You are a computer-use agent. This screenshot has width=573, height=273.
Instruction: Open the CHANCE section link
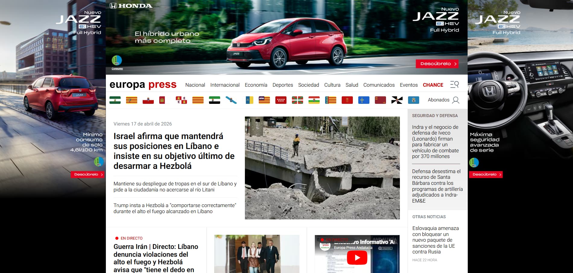click(x=433, y=85)
